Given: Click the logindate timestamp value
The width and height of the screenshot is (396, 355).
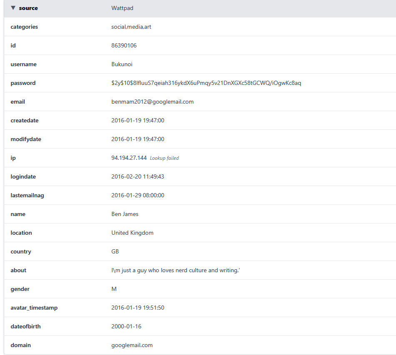Looking at the screenshot, I should (137, 176).
